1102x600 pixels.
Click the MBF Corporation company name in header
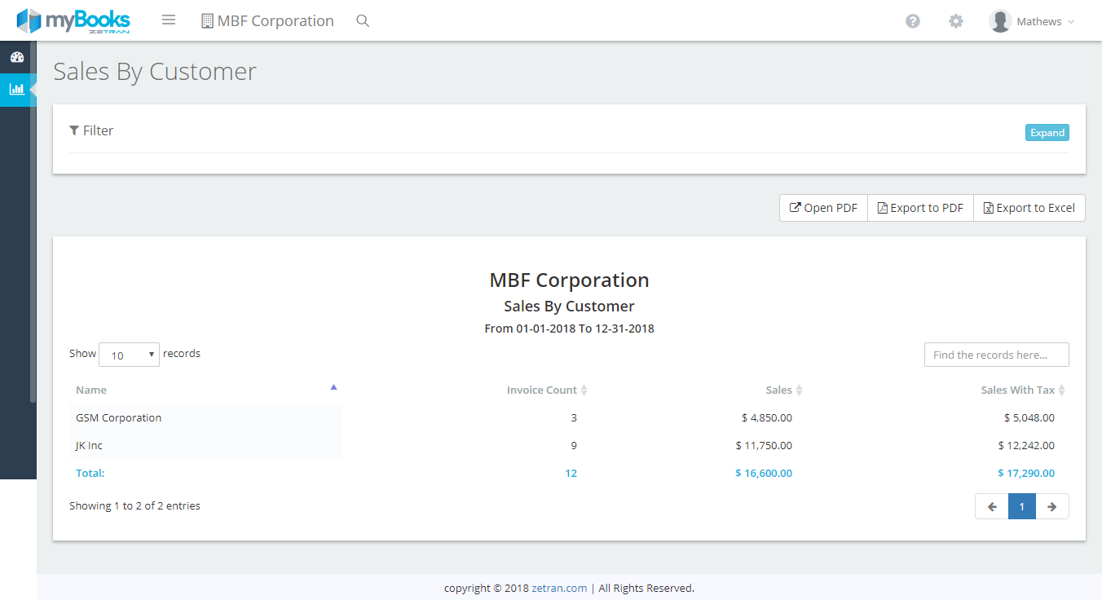coord(275,21)
